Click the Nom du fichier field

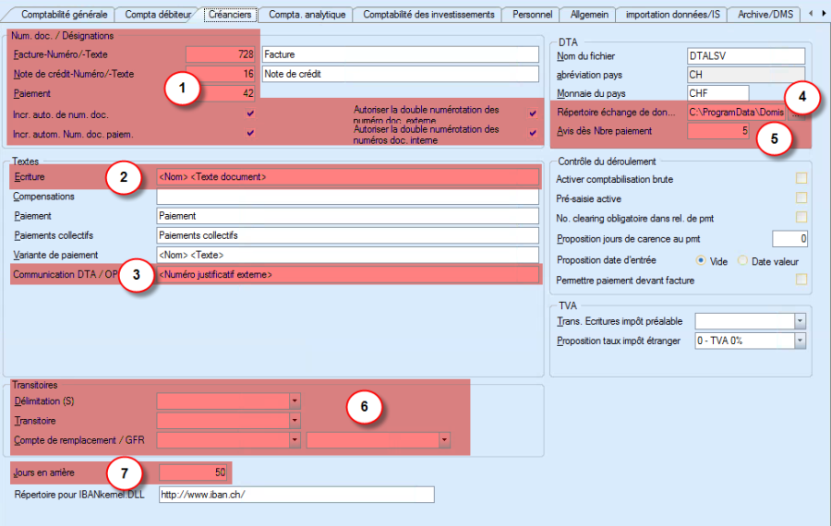pos(746,56)
